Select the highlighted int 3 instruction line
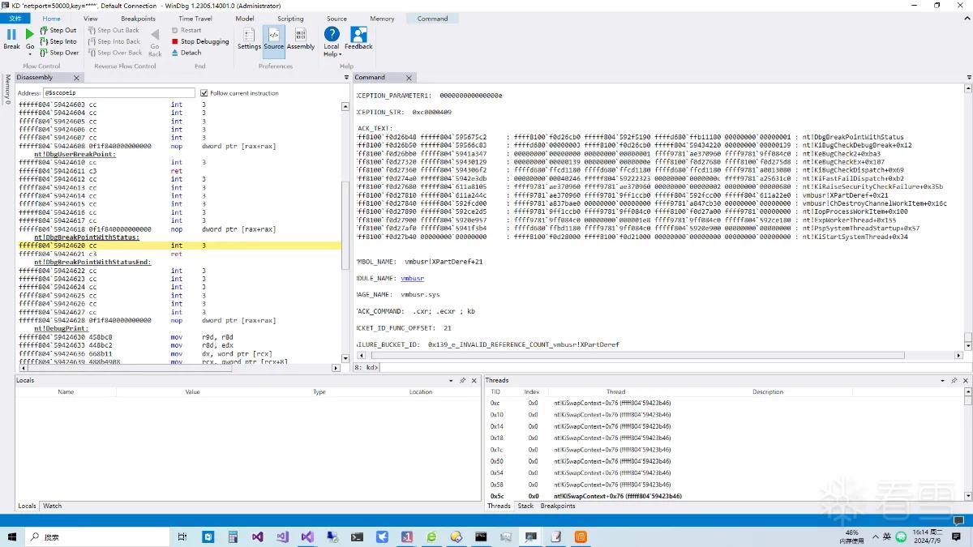Screen dimensions: 973x547 click(x=179, y=245)
